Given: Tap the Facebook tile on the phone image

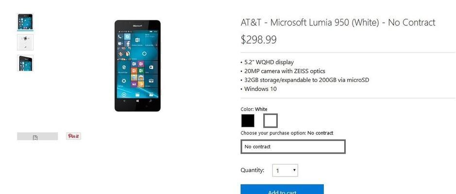Looking at the screenshot, I should tap(128, 44).
